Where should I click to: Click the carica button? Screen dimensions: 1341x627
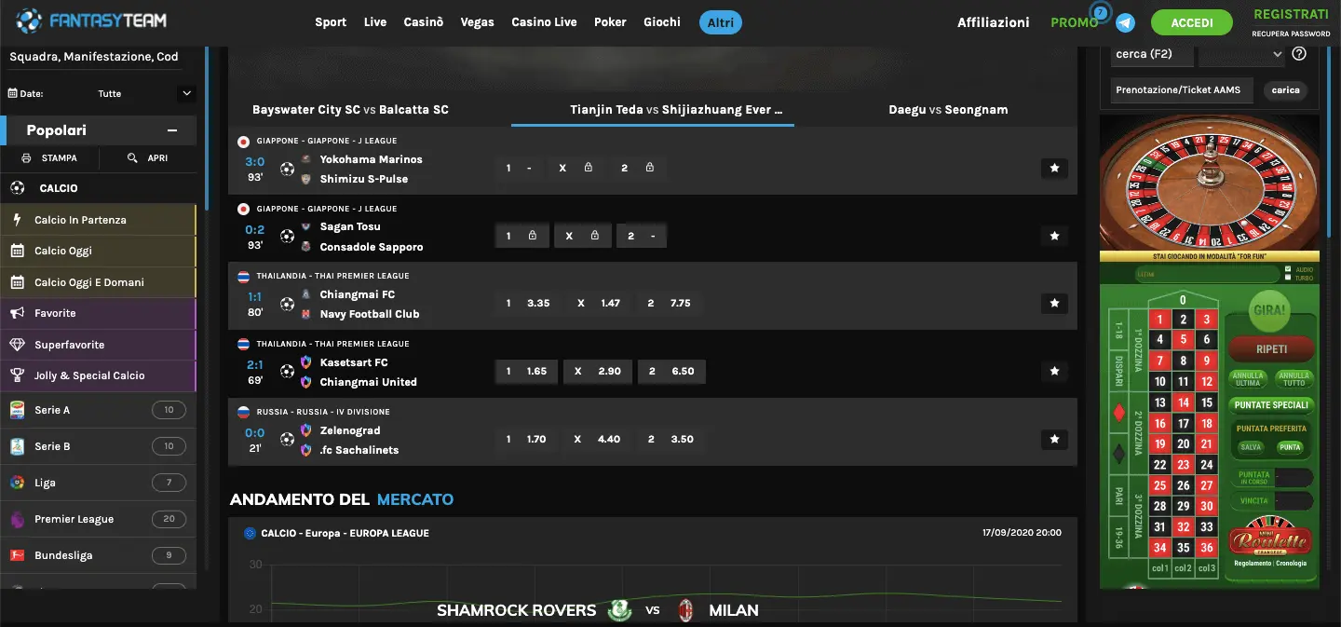pyautogui.click(x=1285, y=90)
